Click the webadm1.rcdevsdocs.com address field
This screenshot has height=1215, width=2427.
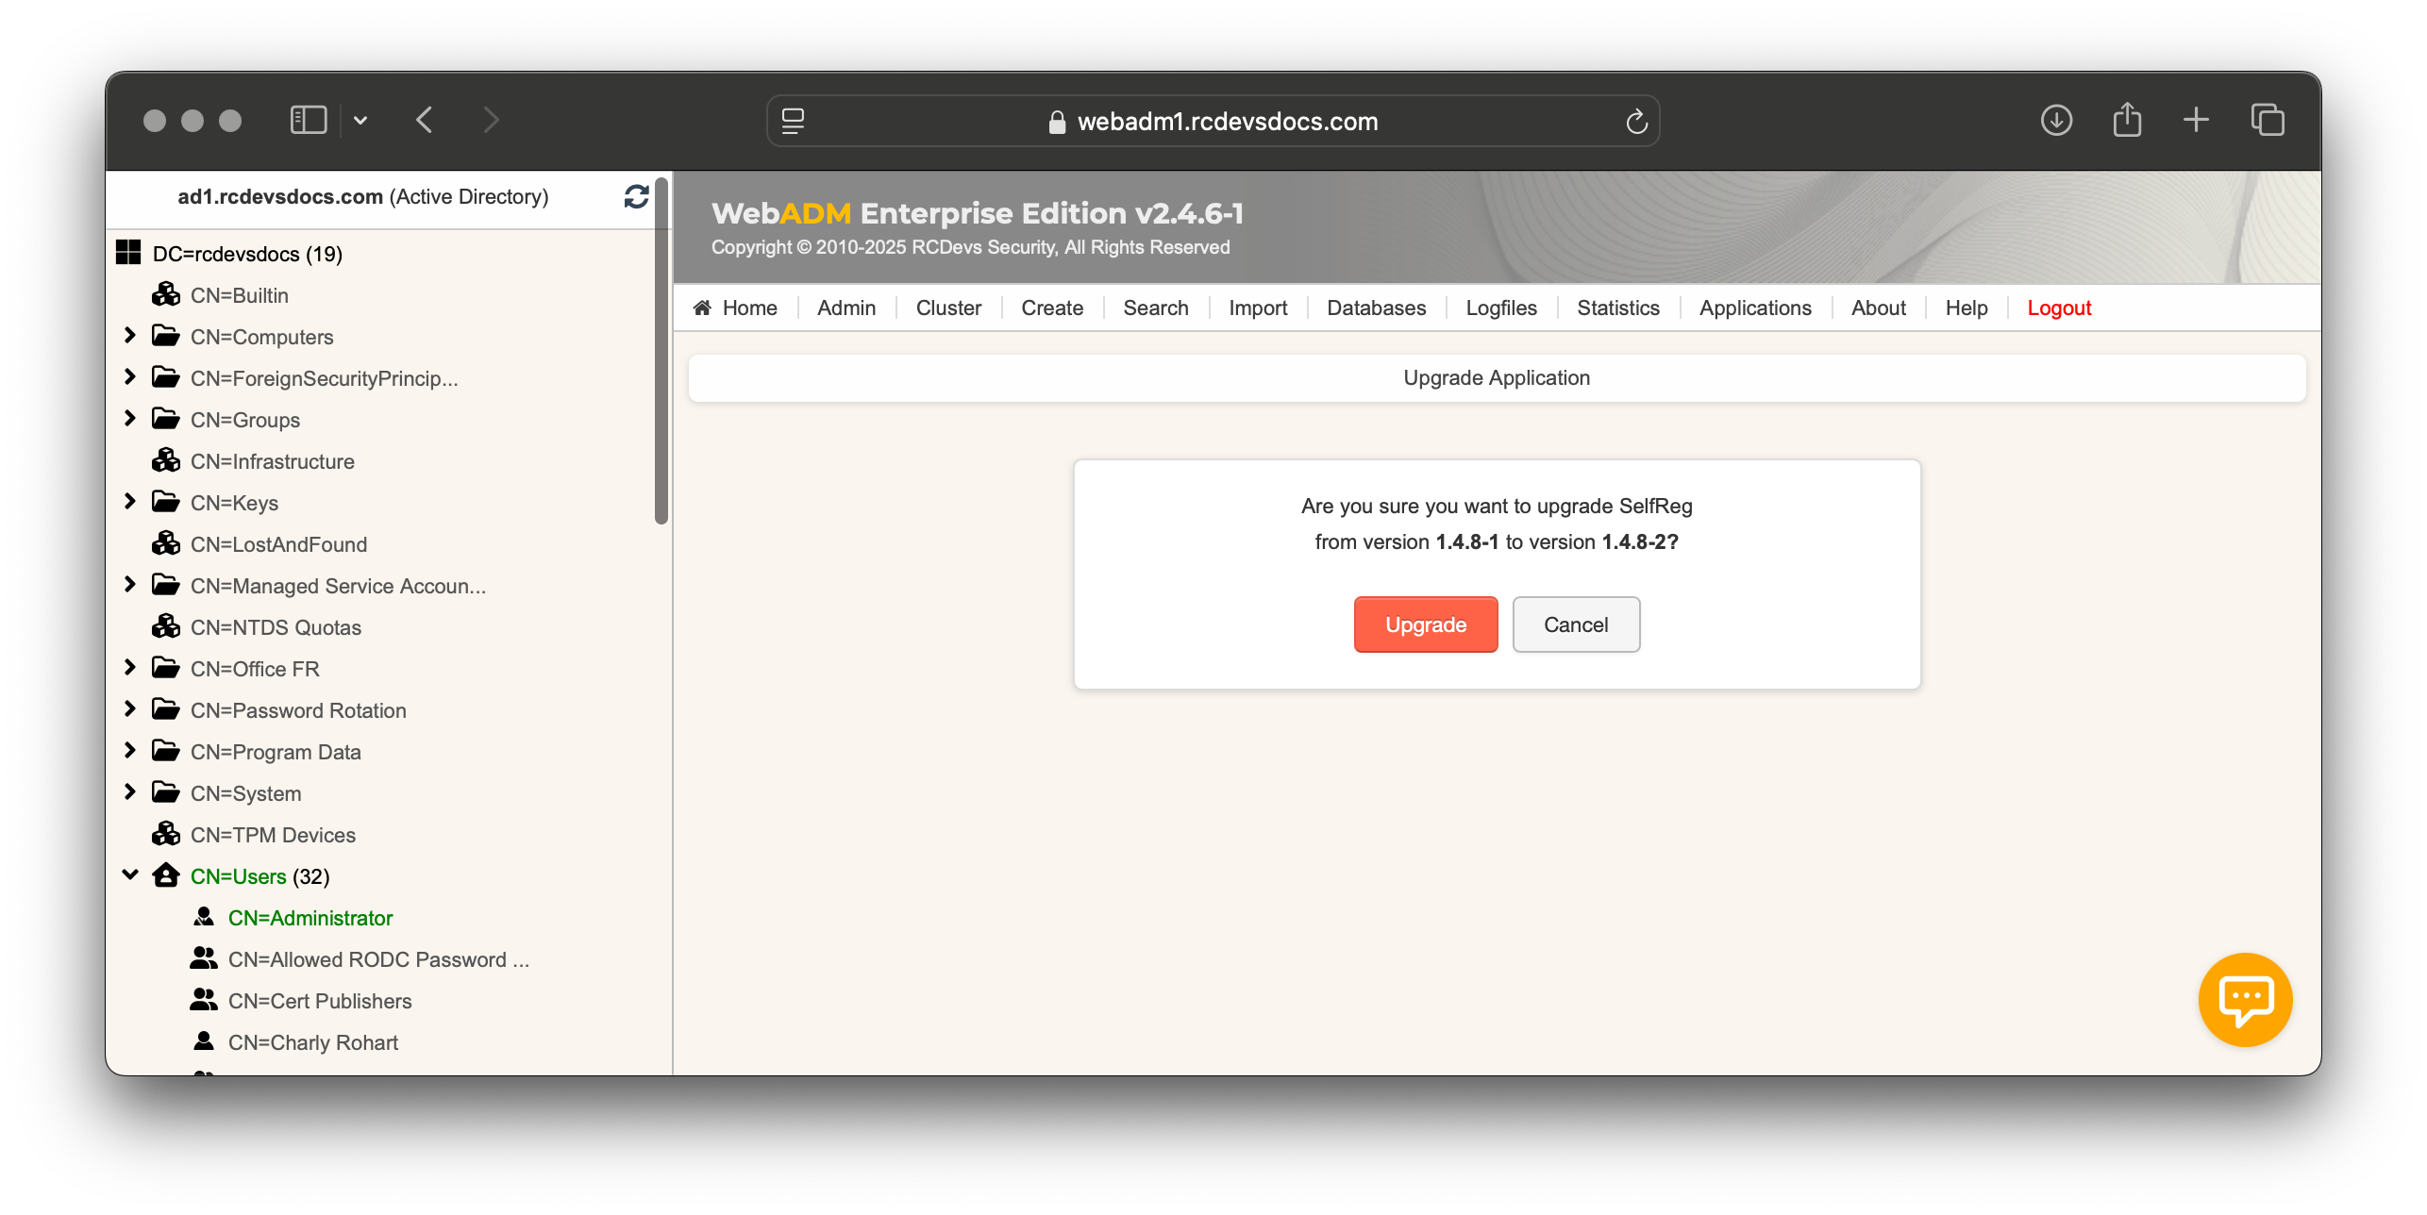[x=1213, y=121]
